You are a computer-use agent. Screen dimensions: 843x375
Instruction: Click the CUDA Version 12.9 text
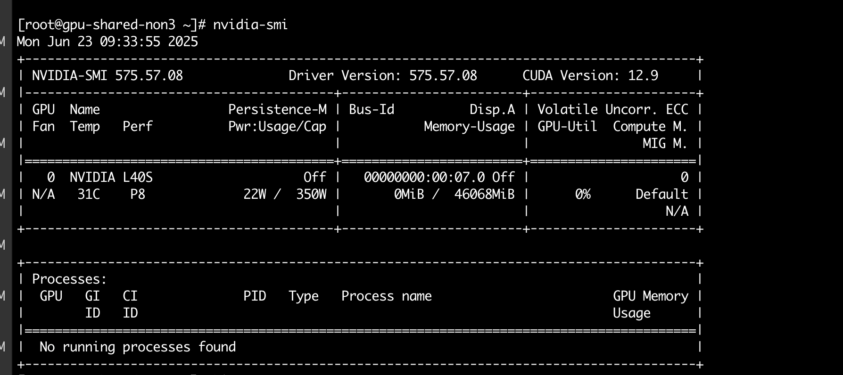coord(590,75)
